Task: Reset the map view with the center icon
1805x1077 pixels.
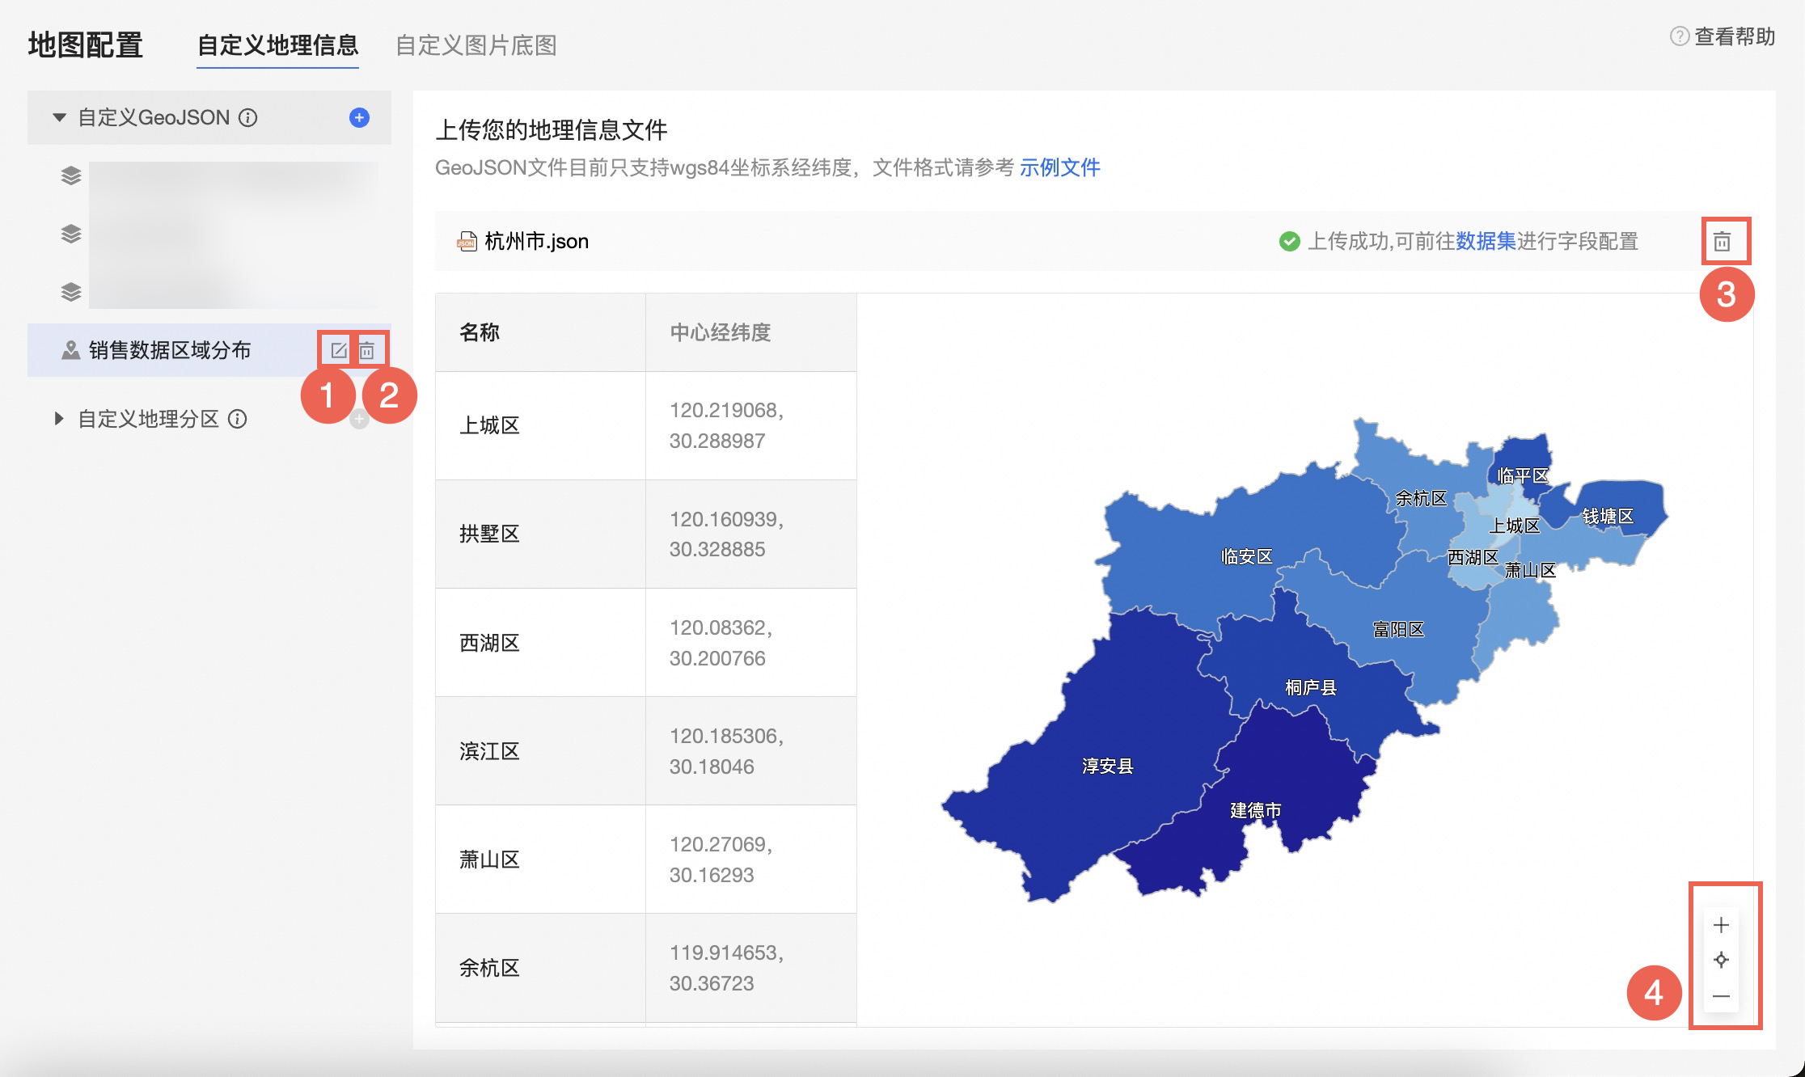Action: point(1720,961)
